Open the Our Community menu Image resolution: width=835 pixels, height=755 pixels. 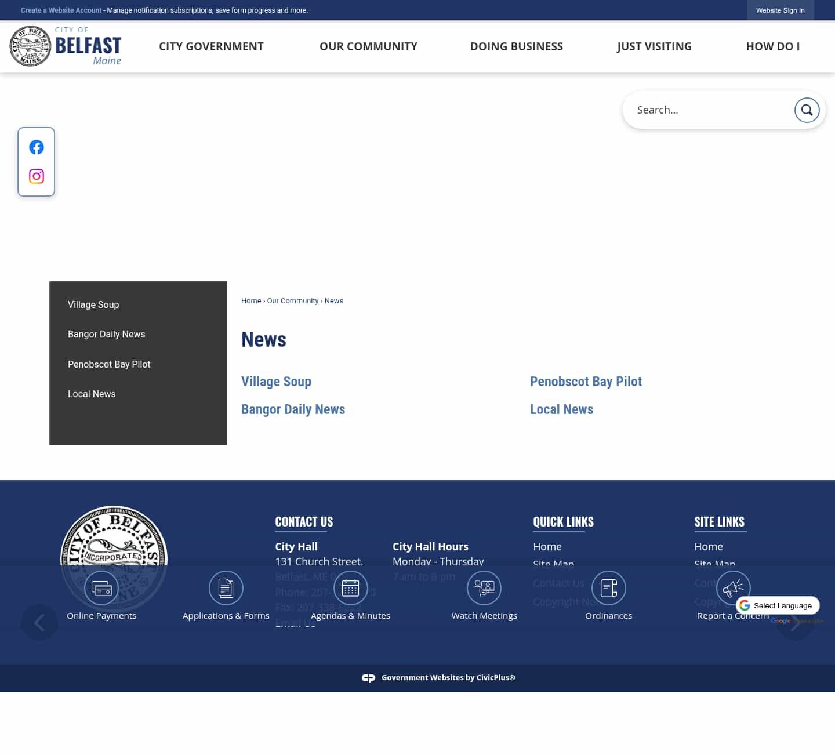(368, 46)
